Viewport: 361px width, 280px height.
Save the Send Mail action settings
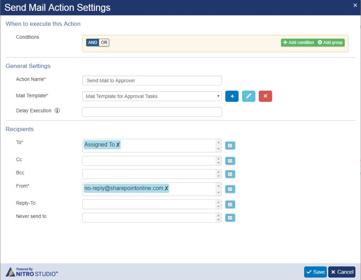pyautogui.click(x=315, y=272)
